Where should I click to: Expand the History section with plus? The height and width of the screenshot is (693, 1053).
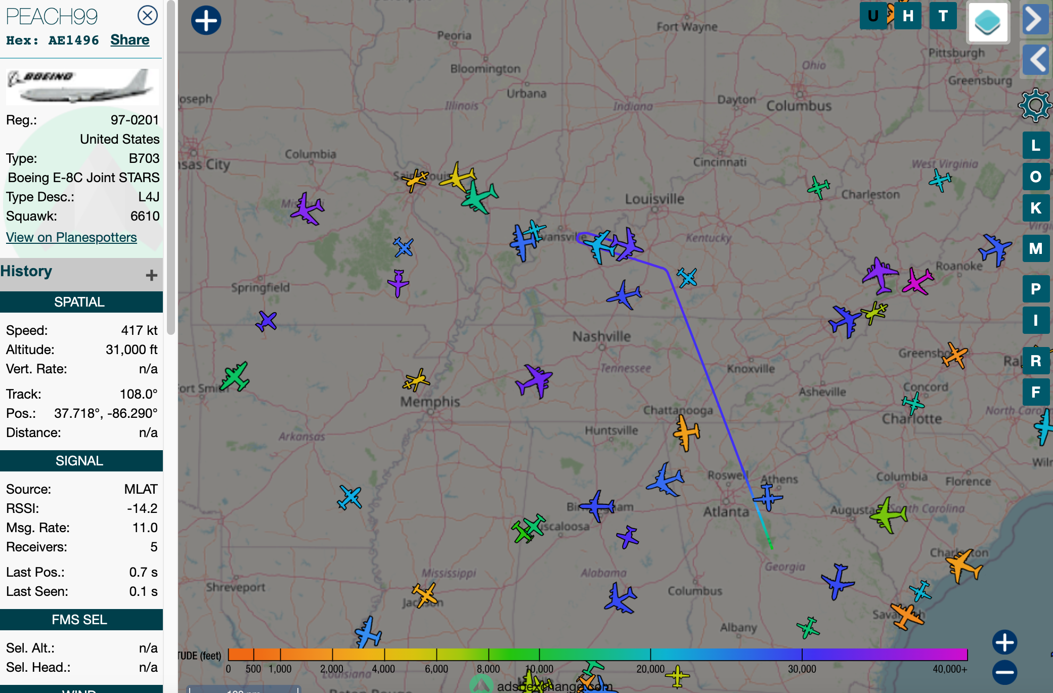point(151,275)
